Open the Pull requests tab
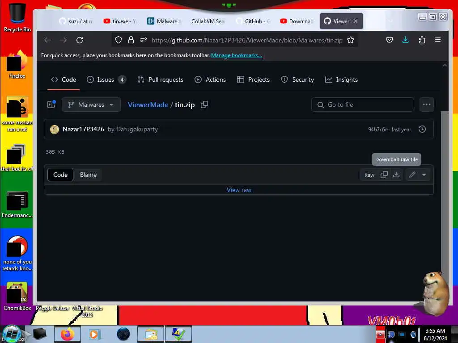Image resolution: width=458 pixels, height=343 pixels. pos(161,79)
